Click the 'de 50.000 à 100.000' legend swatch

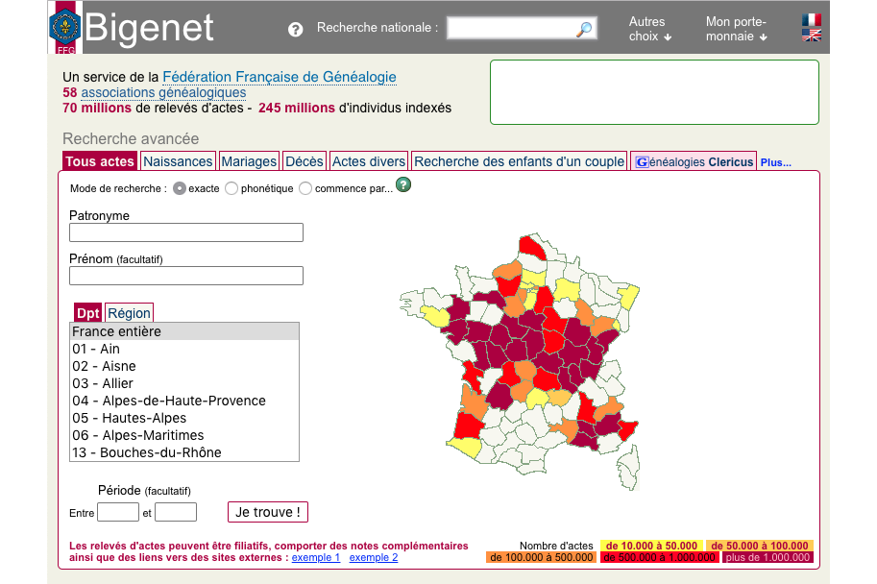(760, 546)
